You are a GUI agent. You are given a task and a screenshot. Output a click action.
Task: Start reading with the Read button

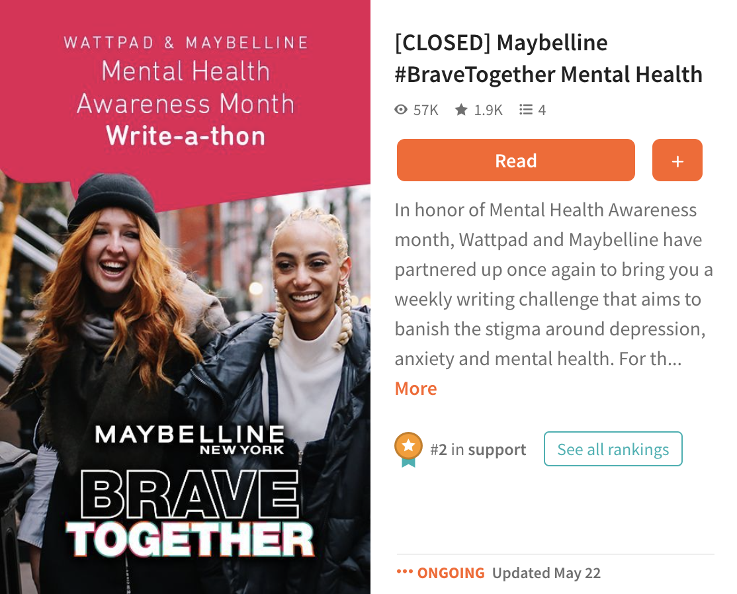point(515,160)
